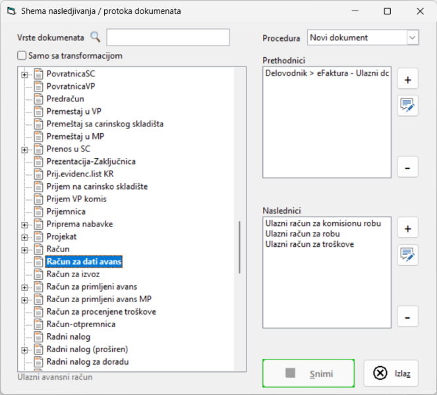Click the document tree vertical scrollbar thumb
The height and width of the screenshot is (395, 437).
click(x=239, y=247)
